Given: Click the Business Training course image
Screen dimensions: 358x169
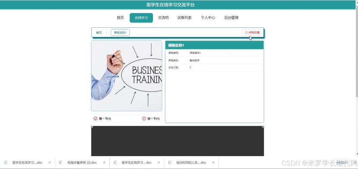Looking at the screenshot, I should (126, 76).
